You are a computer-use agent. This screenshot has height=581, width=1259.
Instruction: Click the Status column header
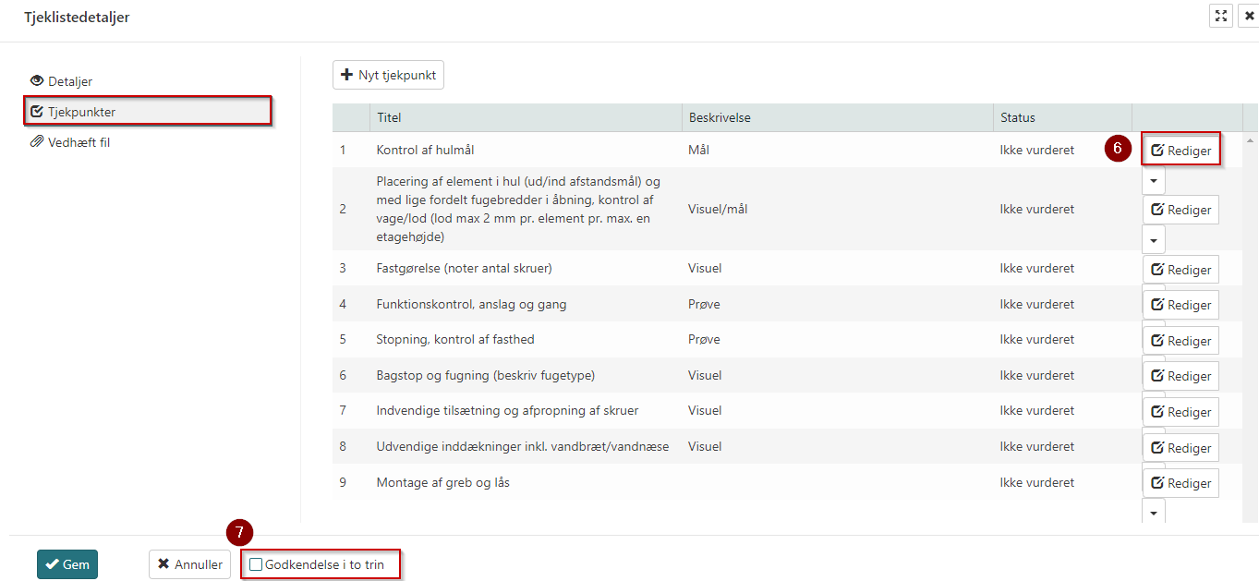point(1017,117)
